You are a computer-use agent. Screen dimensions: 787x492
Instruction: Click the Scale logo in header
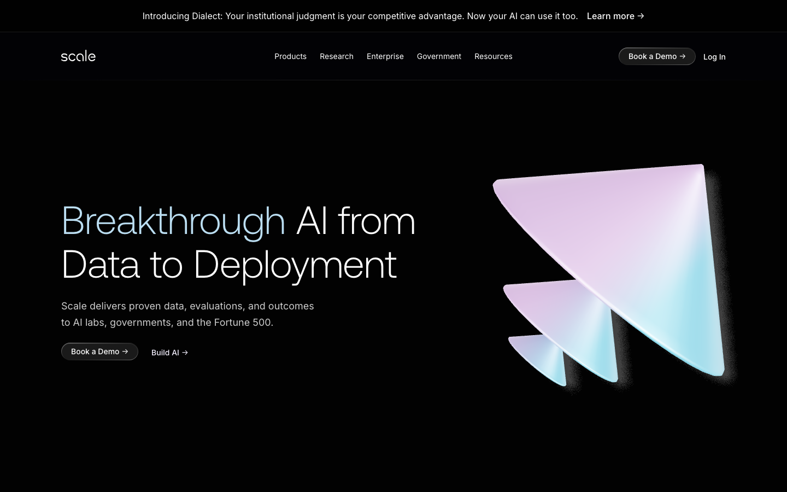tap(78, 56)
